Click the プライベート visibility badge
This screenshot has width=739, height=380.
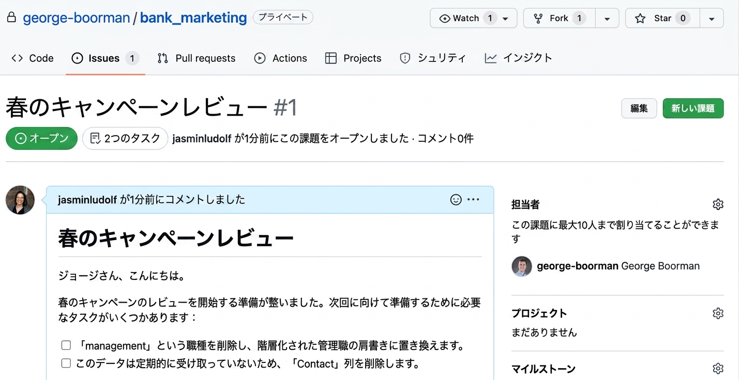[283, 17]
